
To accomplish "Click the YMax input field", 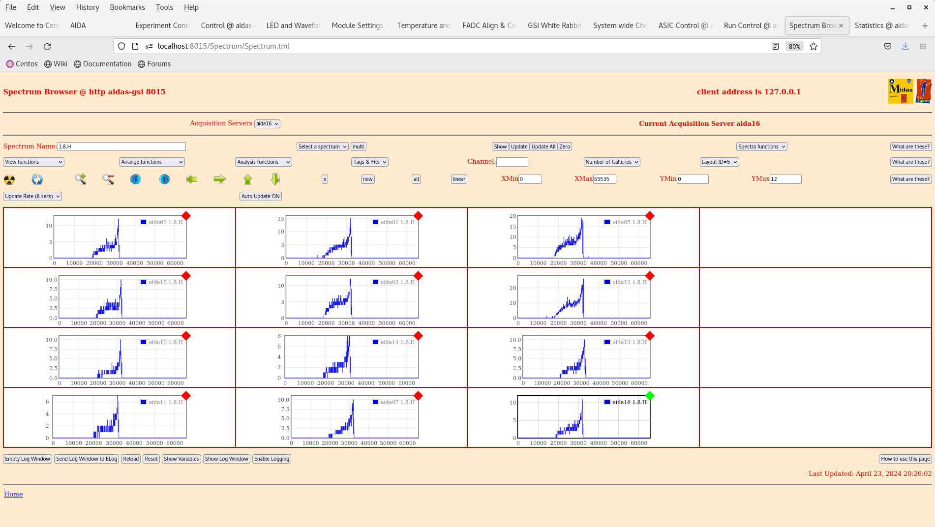I will click(785, 179).
